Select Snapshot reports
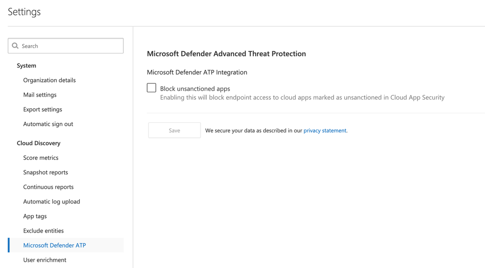Viewport: 485px width, 268px height. (46, 172)
